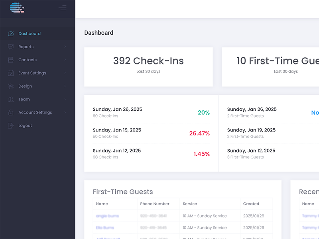Click the First-Time Guests table heading
Image resolution: width=319 pixels, height=239 pixels.
coord(123,192)
